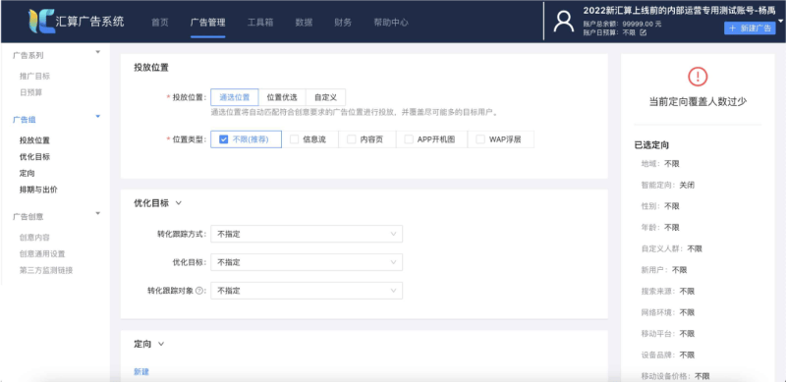Open the 优化目标 select dropdown
This screenshot has height=382, width=786.
click(307, 262)
